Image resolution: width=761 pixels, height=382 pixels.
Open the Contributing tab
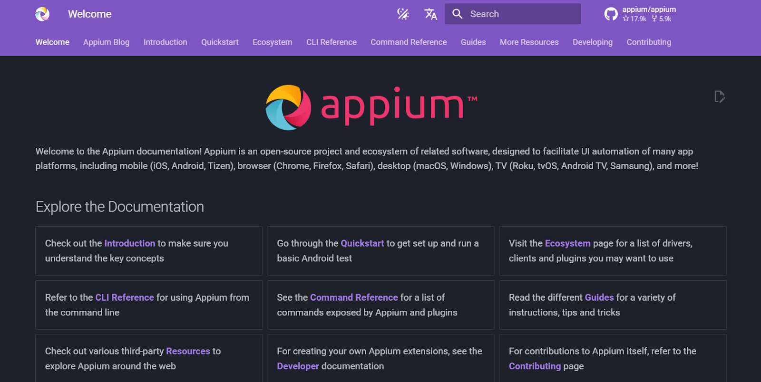pyautogui.click(x=649, y=42)
